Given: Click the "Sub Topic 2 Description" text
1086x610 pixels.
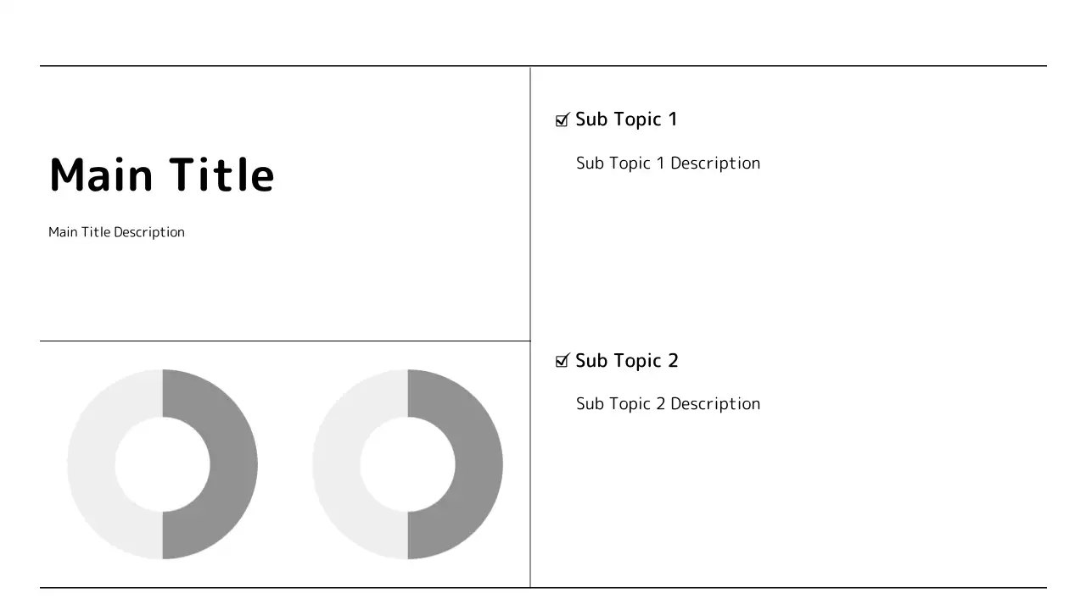Looking at the screenshot, I should [668, 404].
